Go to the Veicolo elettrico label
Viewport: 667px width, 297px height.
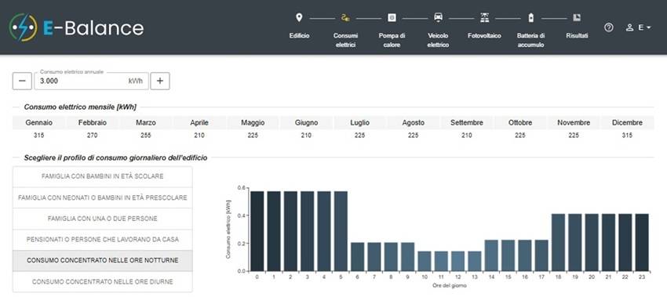coord(438,41)
